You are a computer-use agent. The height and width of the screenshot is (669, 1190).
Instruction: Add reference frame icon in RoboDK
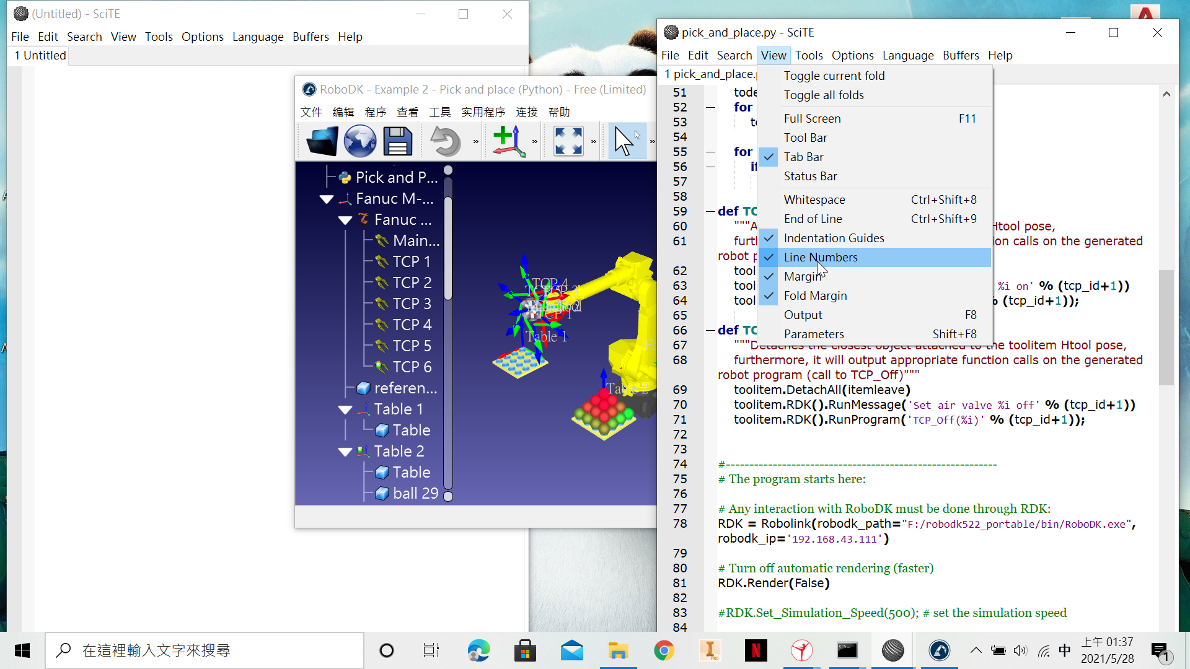tap(509, 141)
